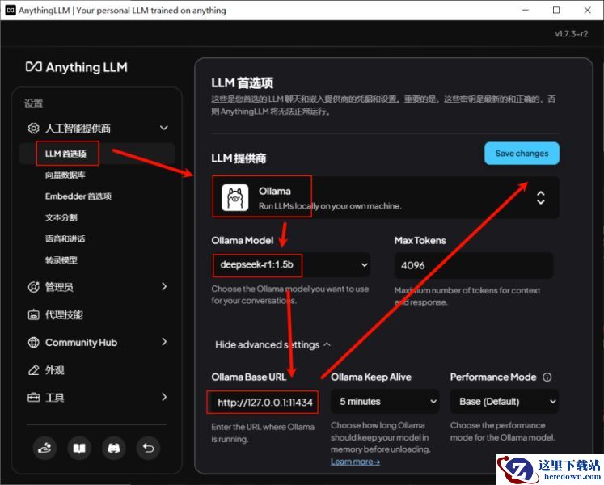The height and width of the screenshot is (485, 604).
Task: Open the documentation book icon
Action: [79, 447]
